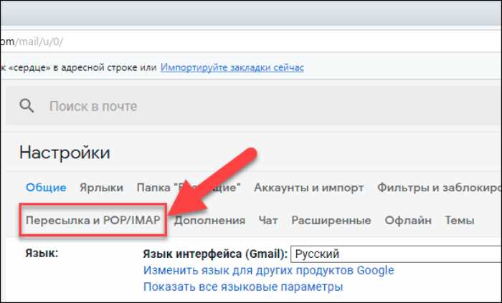
Task: Open 'Импортируйте закладки сейчас' link
Action: [232, 67]
